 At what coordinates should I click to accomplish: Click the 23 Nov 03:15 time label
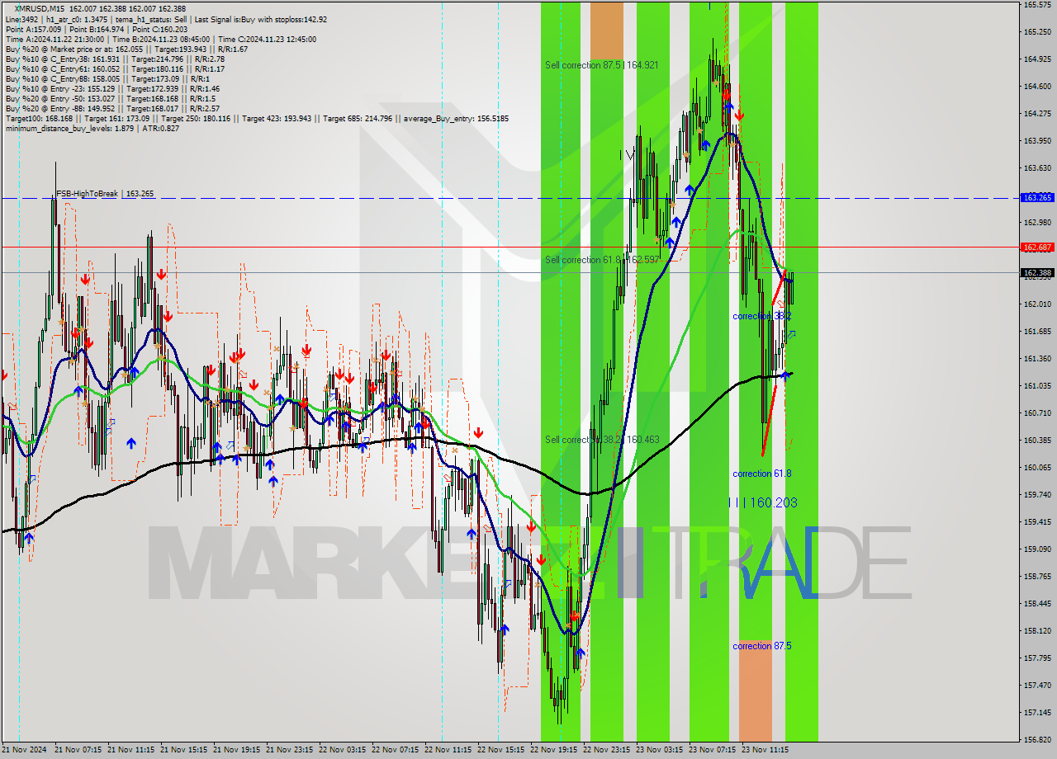point(659,751)
